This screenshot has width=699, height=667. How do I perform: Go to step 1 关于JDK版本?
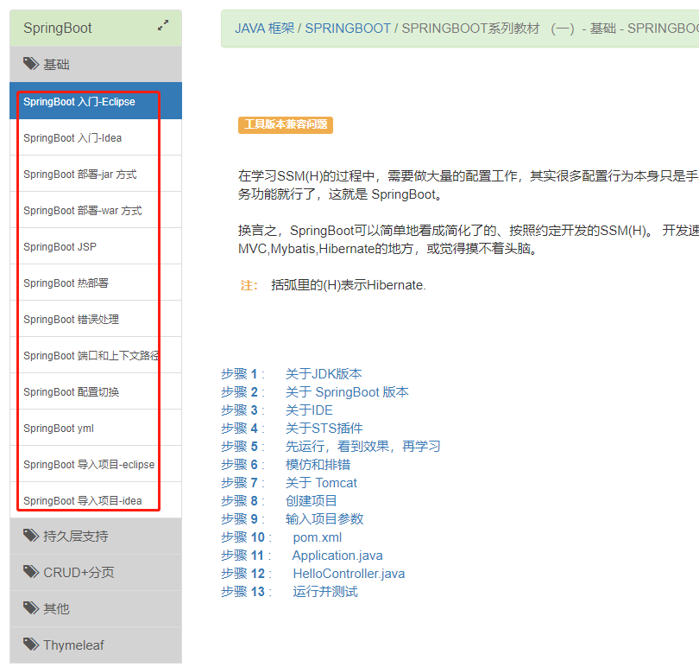[x=324, y=374]
